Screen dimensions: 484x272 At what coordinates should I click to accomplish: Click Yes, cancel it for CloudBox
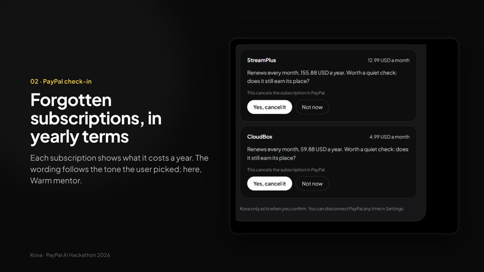(x=270, y=183)
